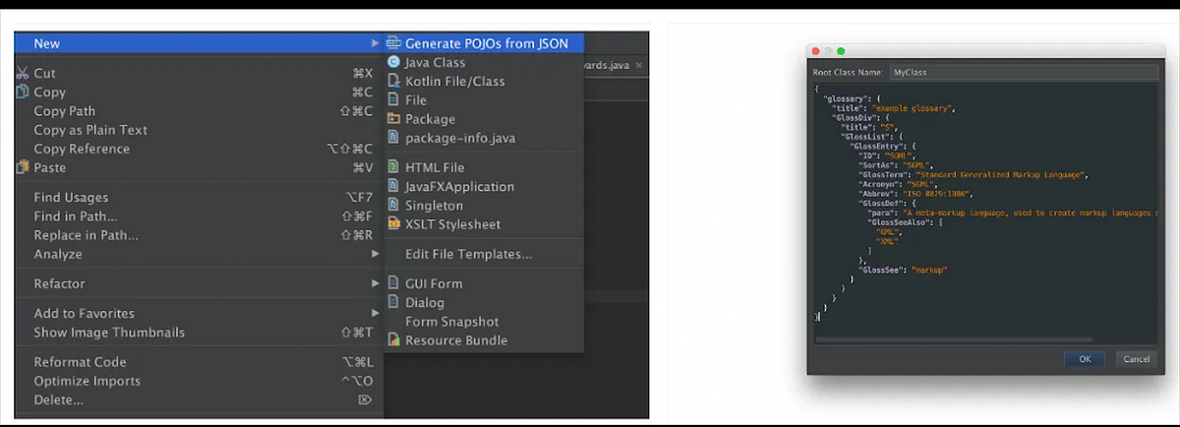The width and height of the screenshot is (1180, 427).
Task: Click the package-info.java icon
Action: (394, 138)
